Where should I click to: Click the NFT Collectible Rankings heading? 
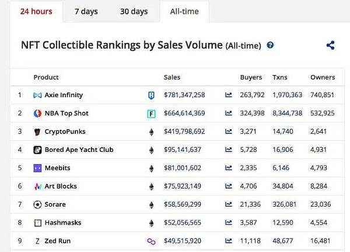141,45
